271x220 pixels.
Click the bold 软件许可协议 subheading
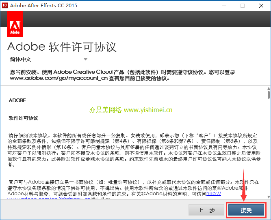23,118
